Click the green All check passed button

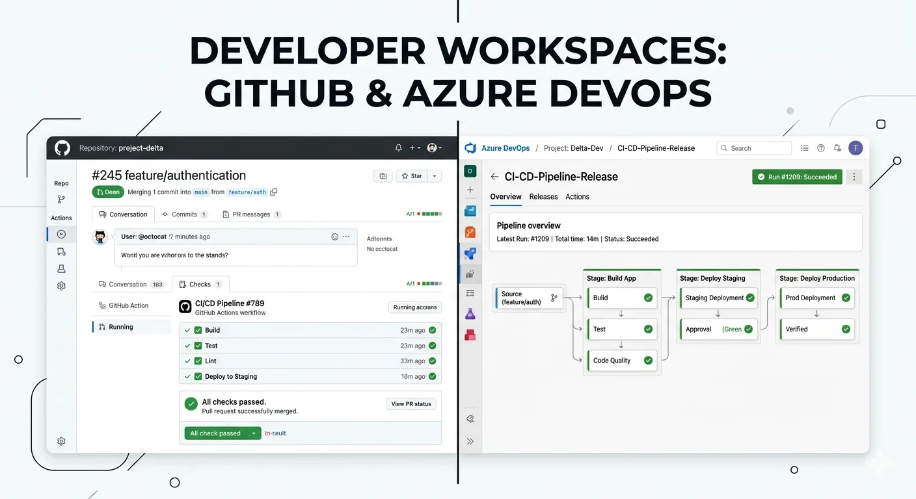click(x=215, y=433)
